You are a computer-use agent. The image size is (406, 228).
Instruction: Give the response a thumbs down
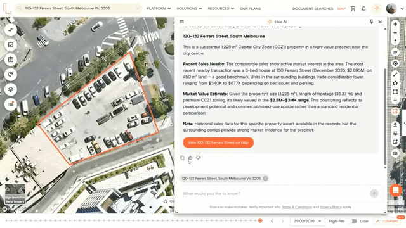pos(199,158)
